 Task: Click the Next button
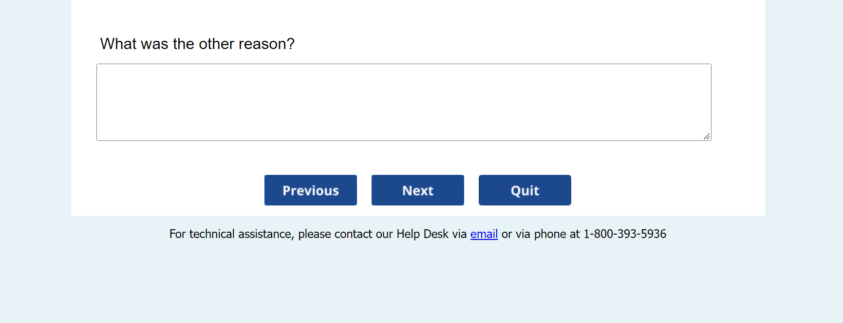pyautogui.click(x=418, y=190)
